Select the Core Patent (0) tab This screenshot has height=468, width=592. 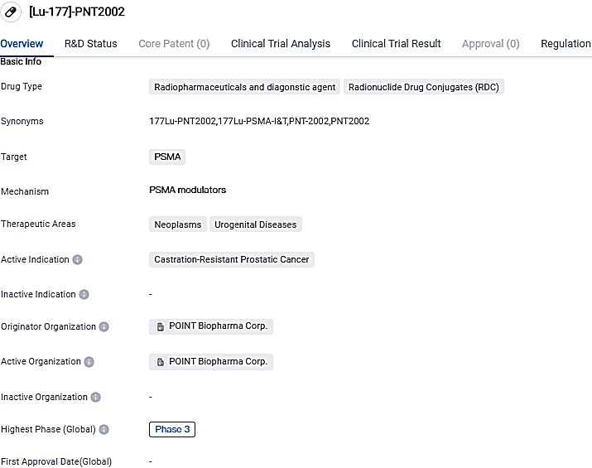point(174,44)
